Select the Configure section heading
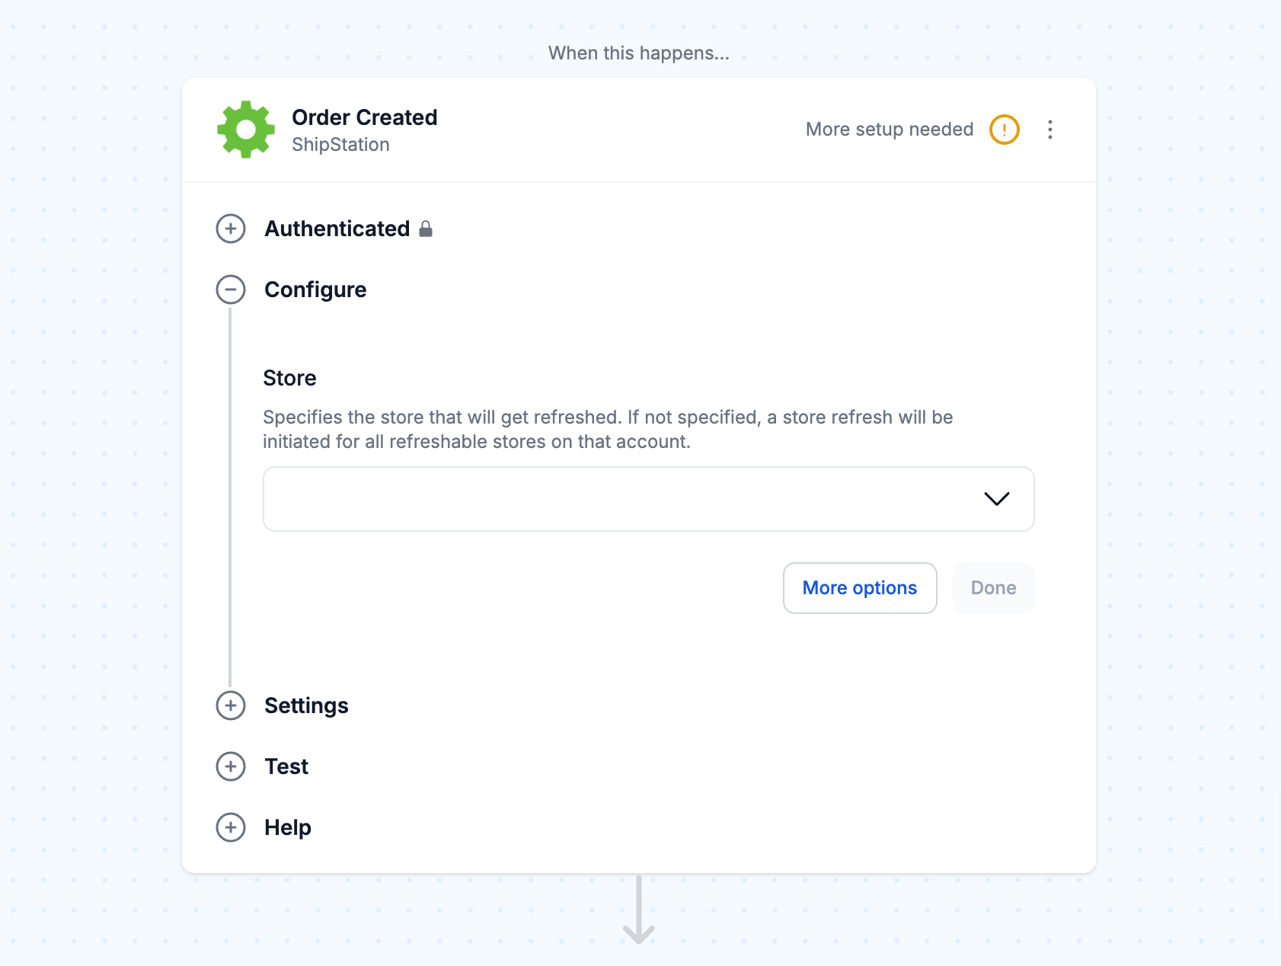The image size is (1281, 966). (315, 289)
